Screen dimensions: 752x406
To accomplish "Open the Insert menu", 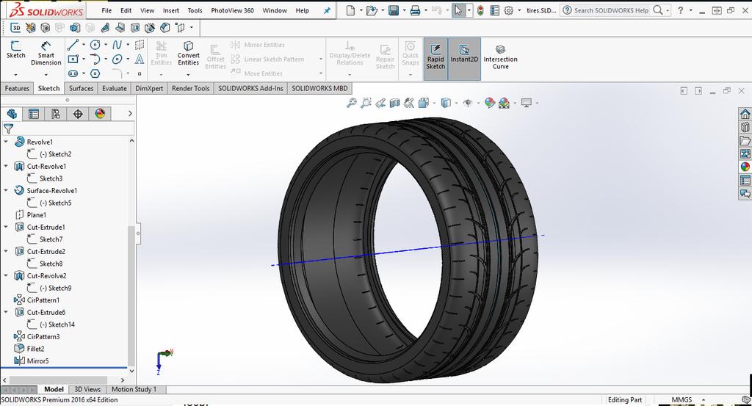I will (x=170, y=10).
